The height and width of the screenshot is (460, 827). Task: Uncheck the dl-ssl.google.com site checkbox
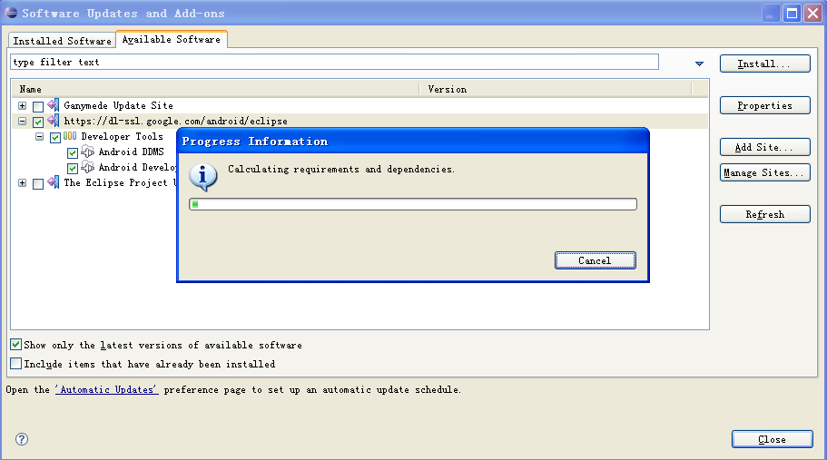[x=38, y=122]
